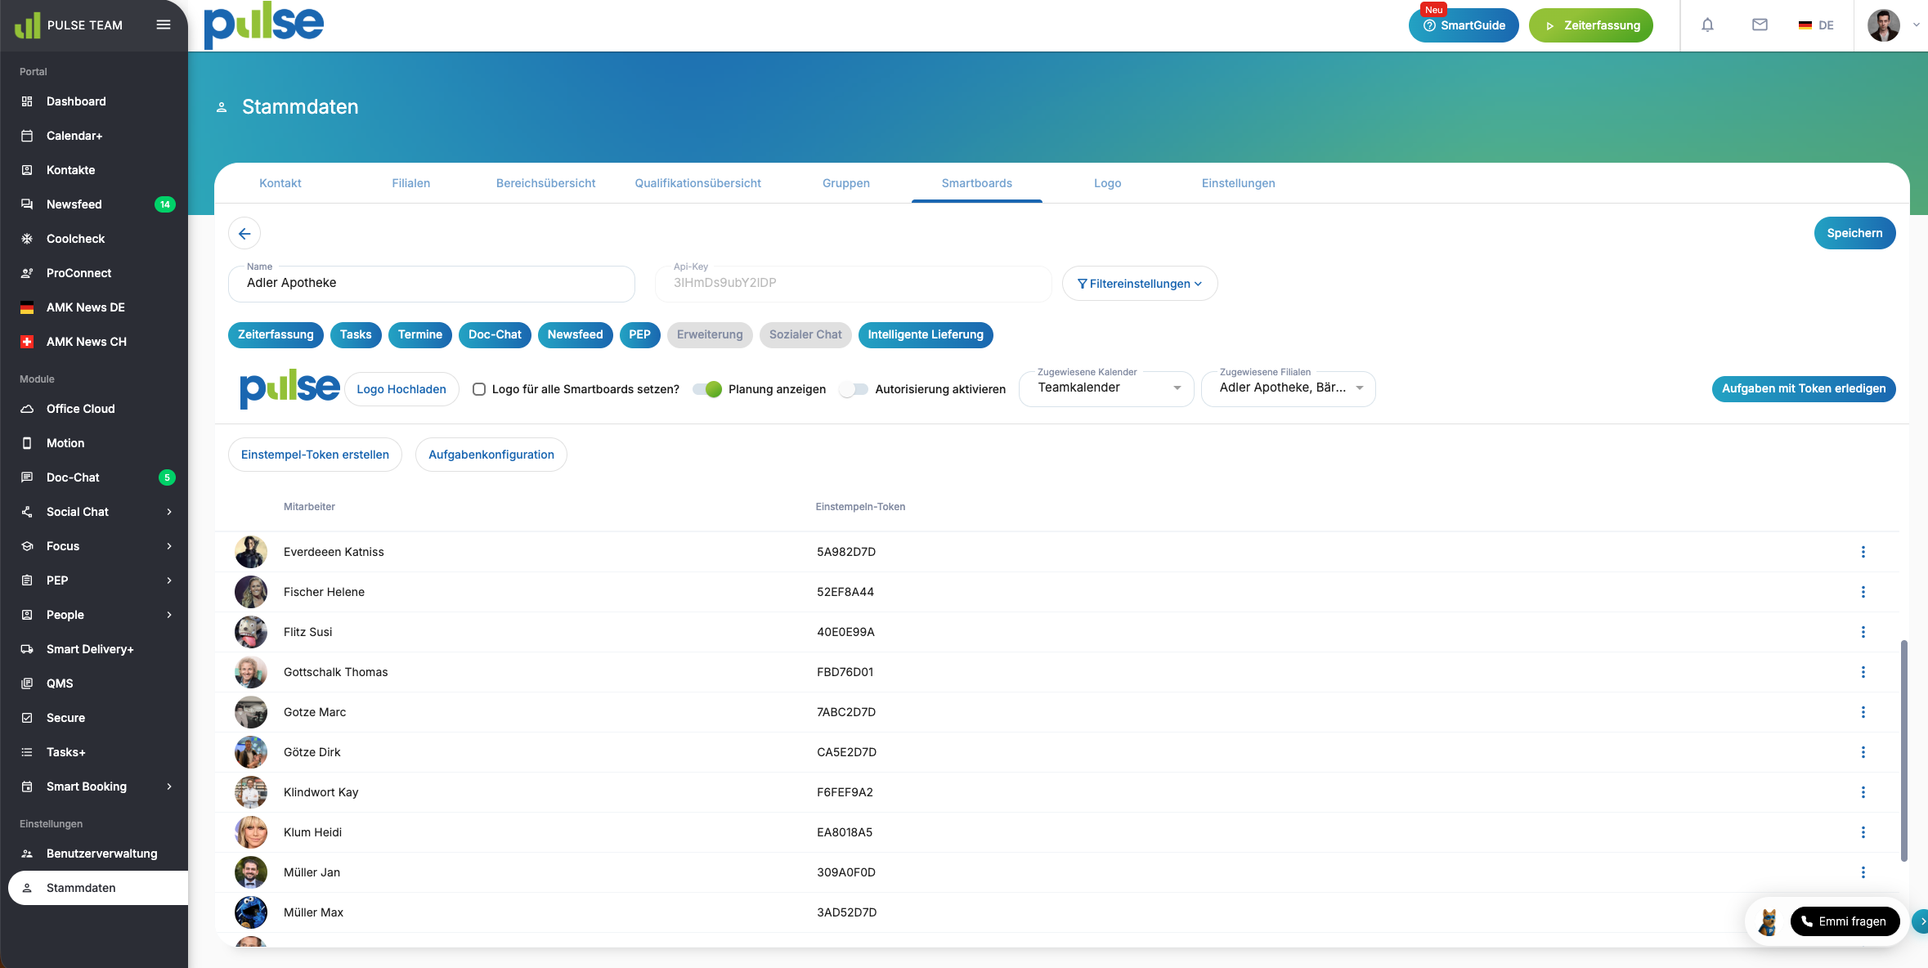This screenshot has width=1928, height=968.
Task: Open the Zugewiesene Kalender dropdown
Action: tap(1106, 388)
